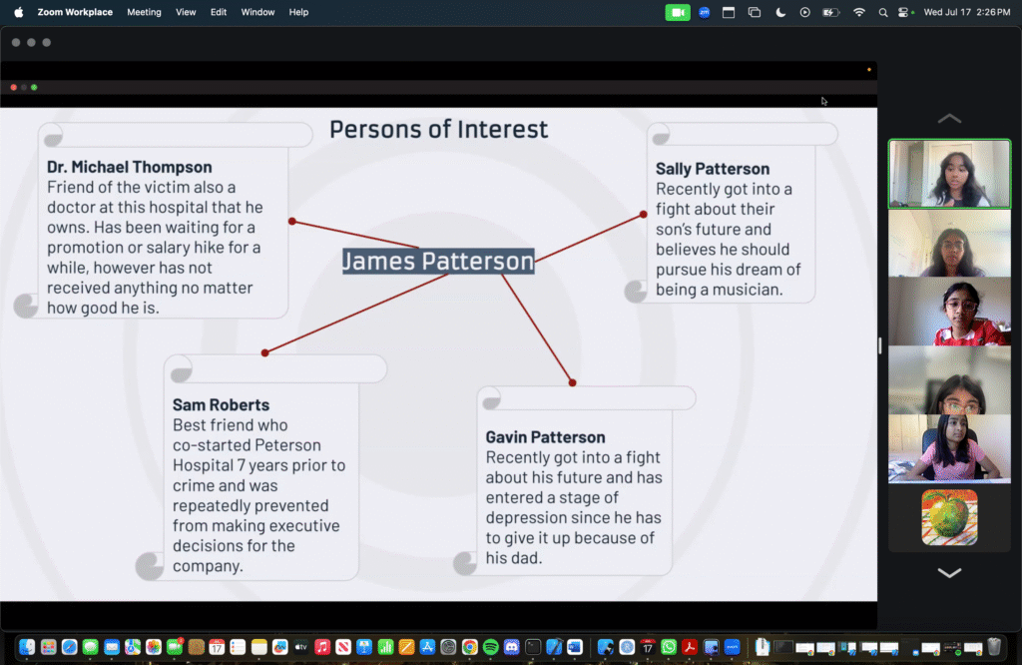The height and width of the screenshot is (665, 1022).
Task: Open the Zoom Workplace app menu
Action: pyautogui.click(x=75, y=12)
